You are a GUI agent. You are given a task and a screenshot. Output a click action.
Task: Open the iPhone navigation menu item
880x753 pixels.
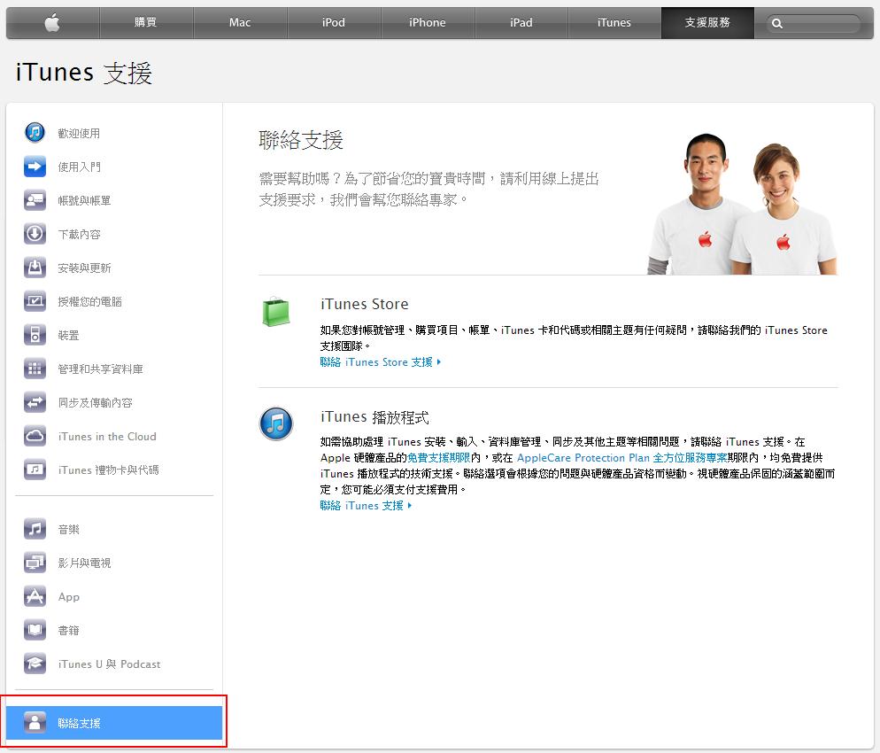pyautogui.click(x=428, y=22)
